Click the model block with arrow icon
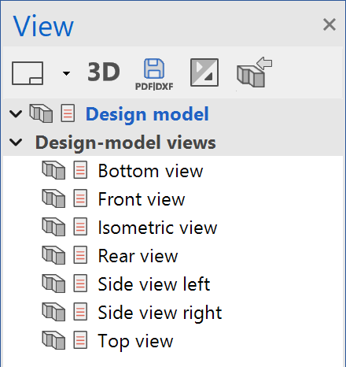 point(254,72)
